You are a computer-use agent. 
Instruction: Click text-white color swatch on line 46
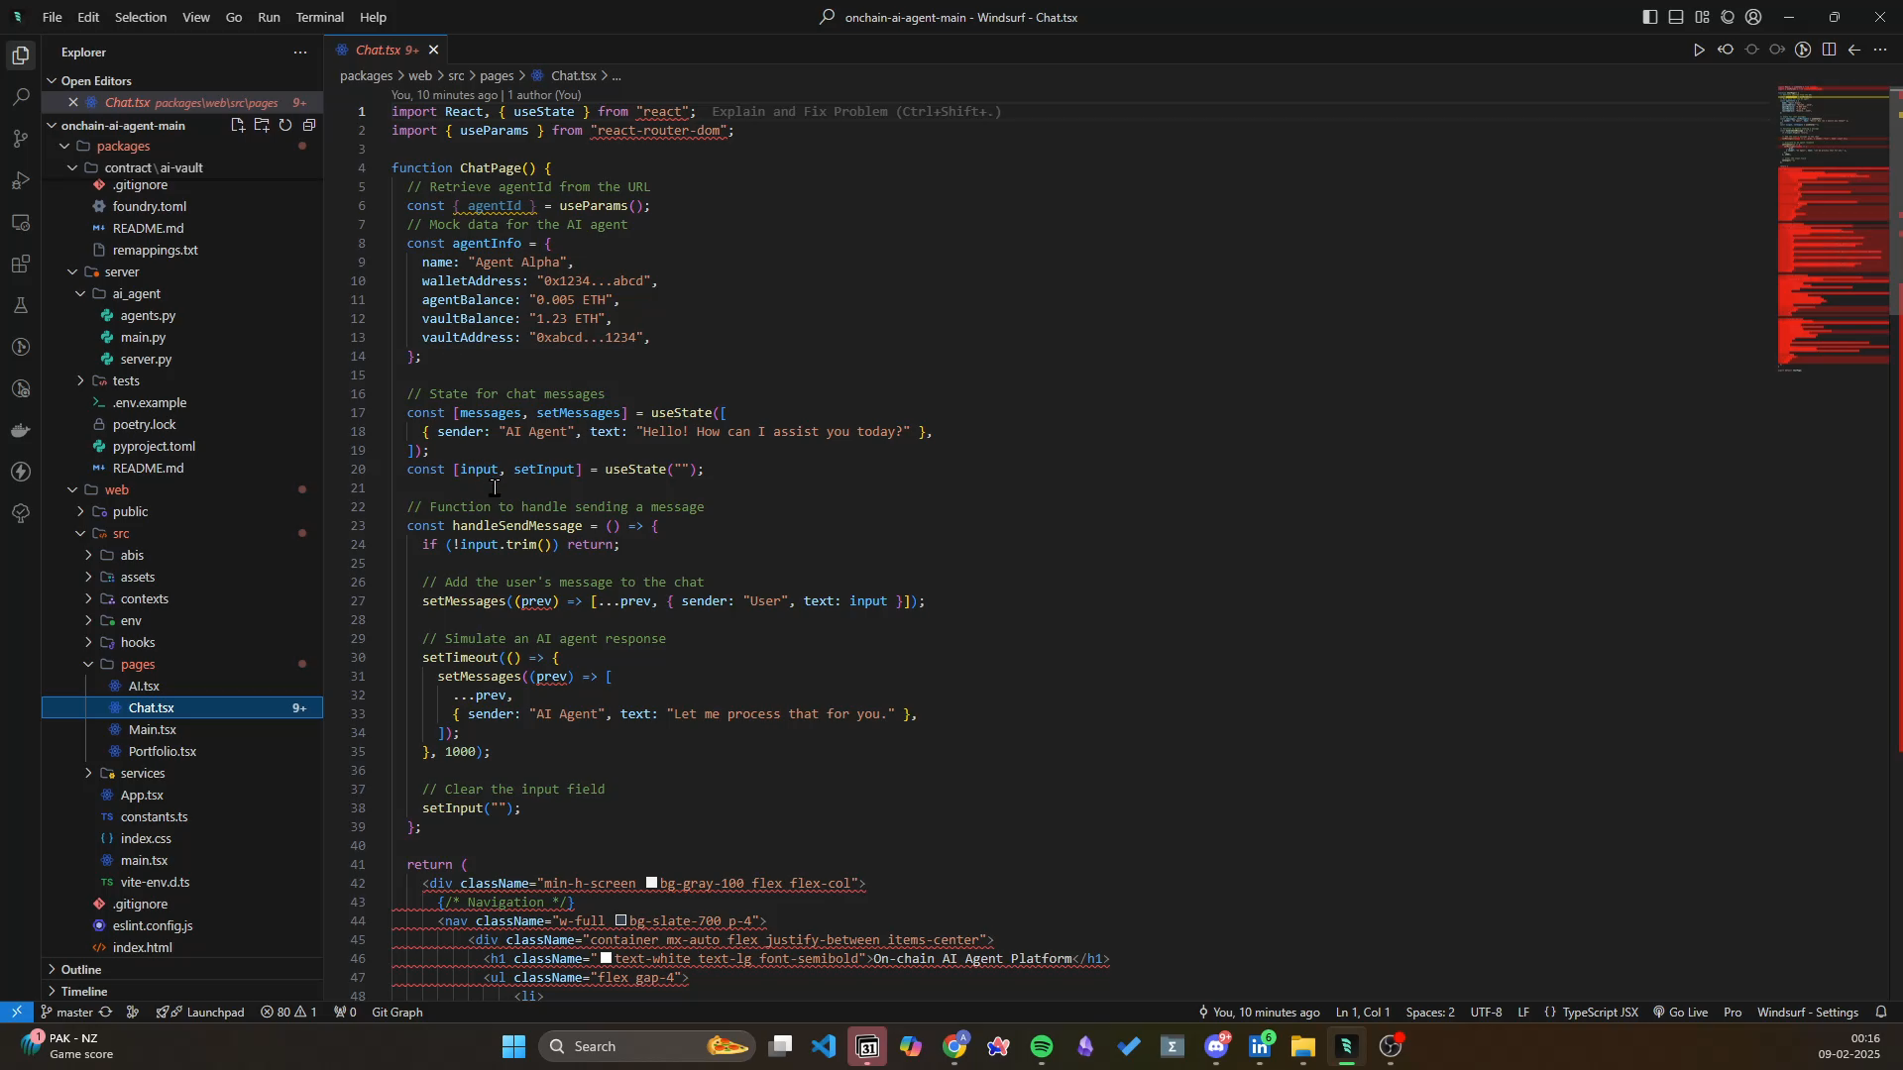[606, 959]
